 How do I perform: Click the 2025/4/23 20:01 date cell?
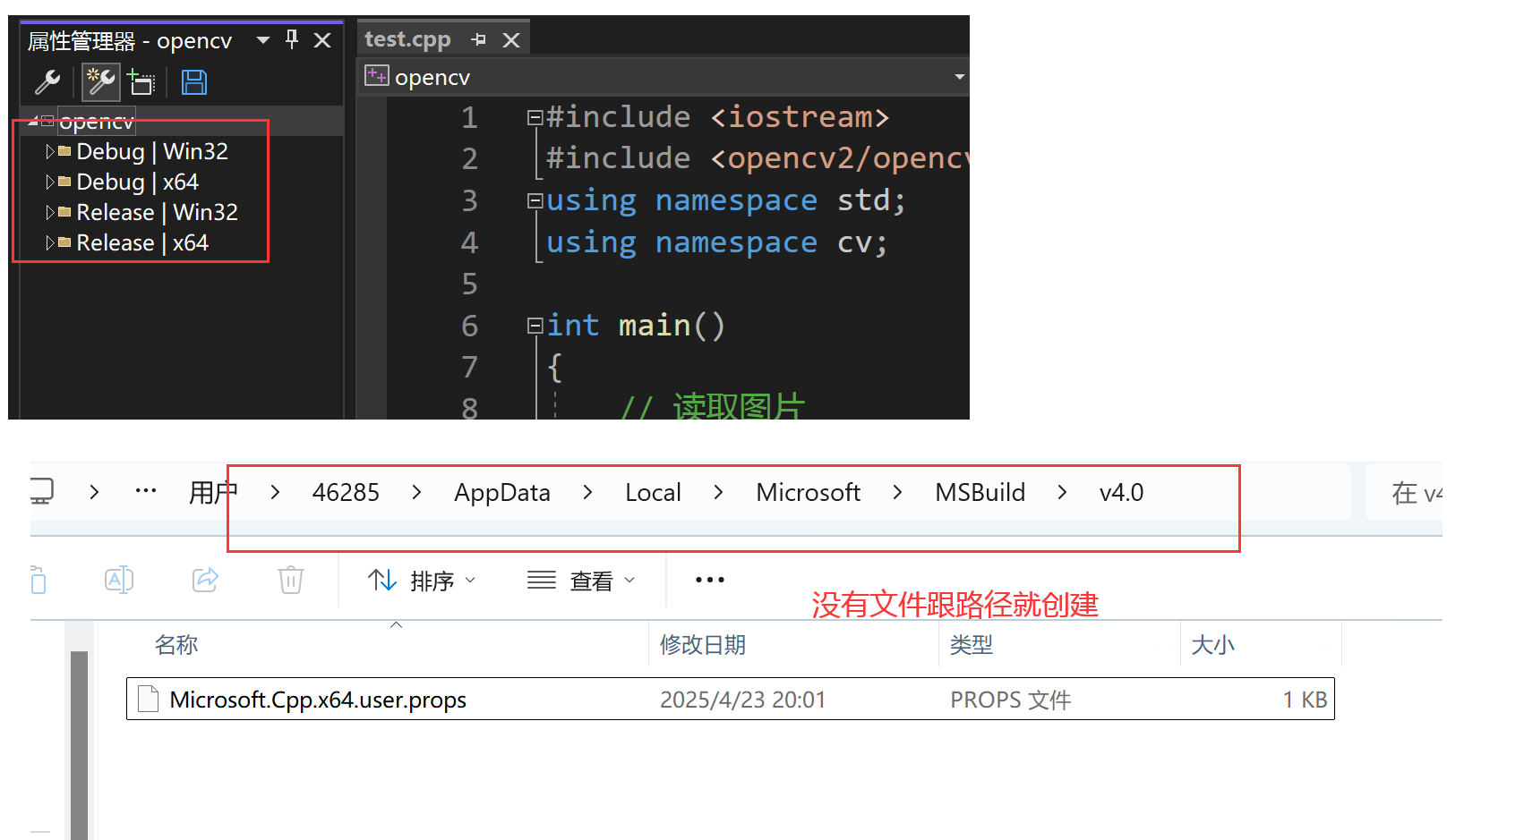(x=743, y=700)
